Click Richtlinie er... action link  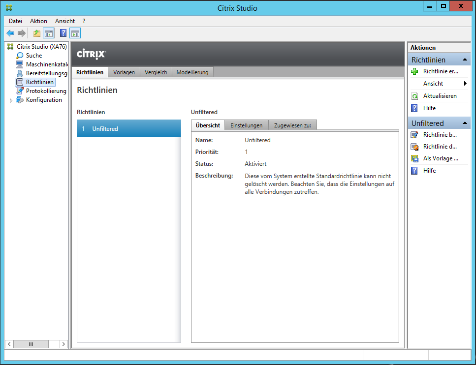coord(441,71)
